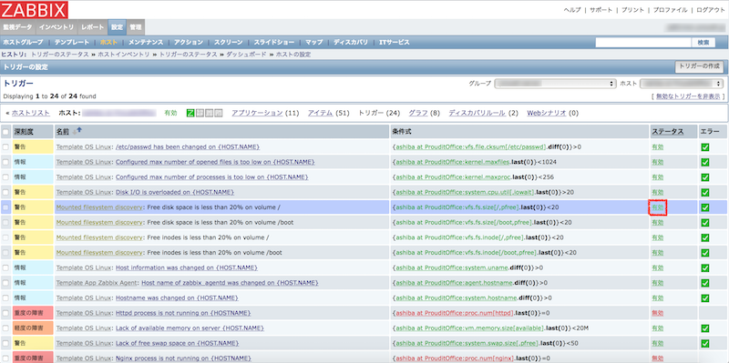
Task: Open the レポート main tab
Action: pyautogui.click(x=93, y=27)
